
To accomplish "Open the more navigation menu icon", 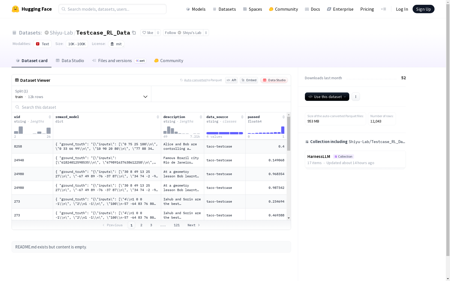I will tap(383, 9).
